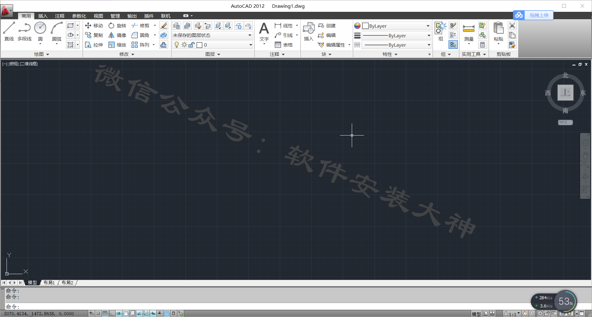Select the Line (直线) drawing tool
592x317 pixels.
pyautogui.click(x=9, y=31)
